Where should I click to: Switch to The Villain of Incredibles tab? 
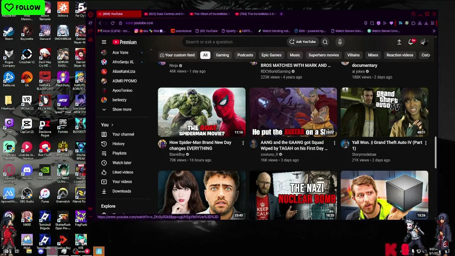click(210, 14)
